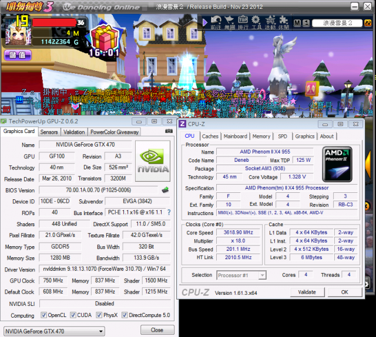Screen dimensions: 376x337
Task: Click the OK button in CPU-Z
Action: coord(345,292)
